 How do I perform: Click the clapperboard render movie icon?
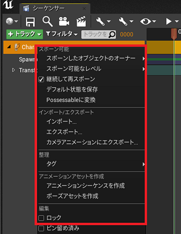click(81, 22)
